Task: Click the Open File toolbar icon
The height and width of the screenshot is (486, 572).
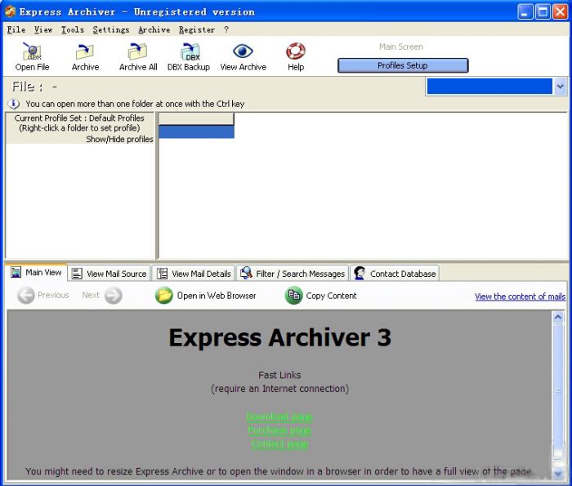Action: [32, 51]
